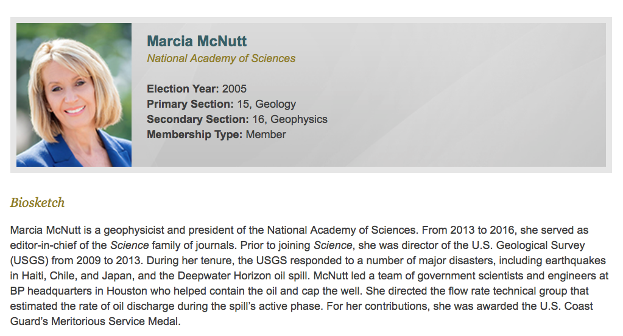Select the Election Year 2005 line

(197, 89)
